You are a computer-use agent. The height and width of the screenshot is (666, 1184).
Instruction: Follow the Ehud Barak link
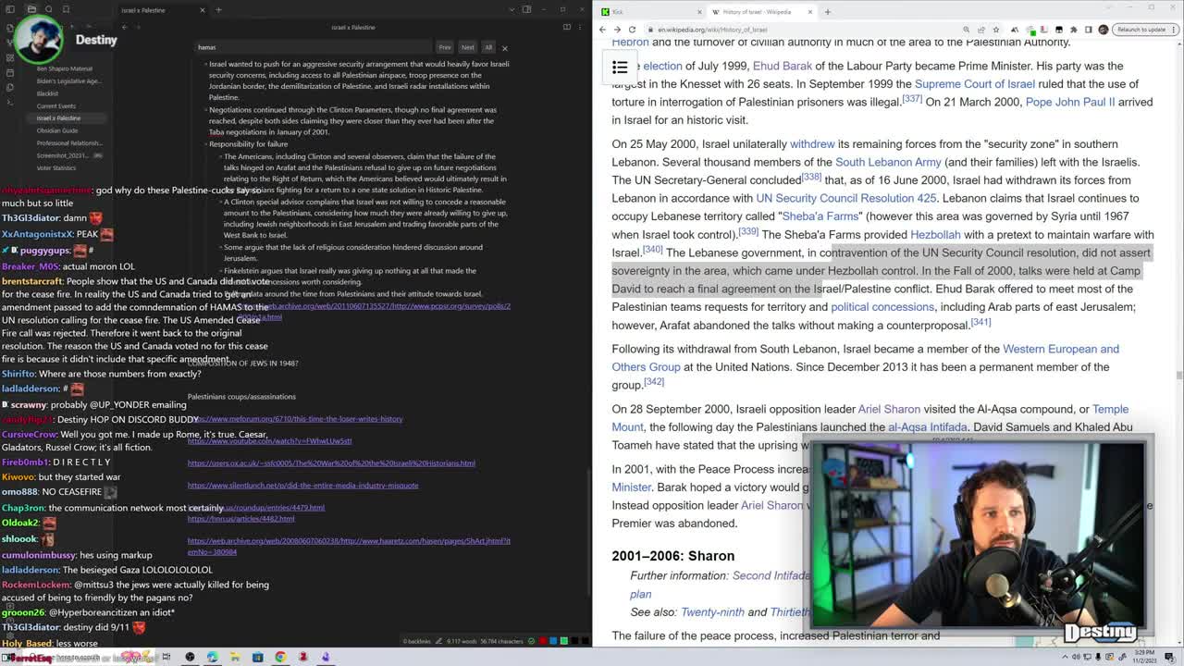click(782, 66)
